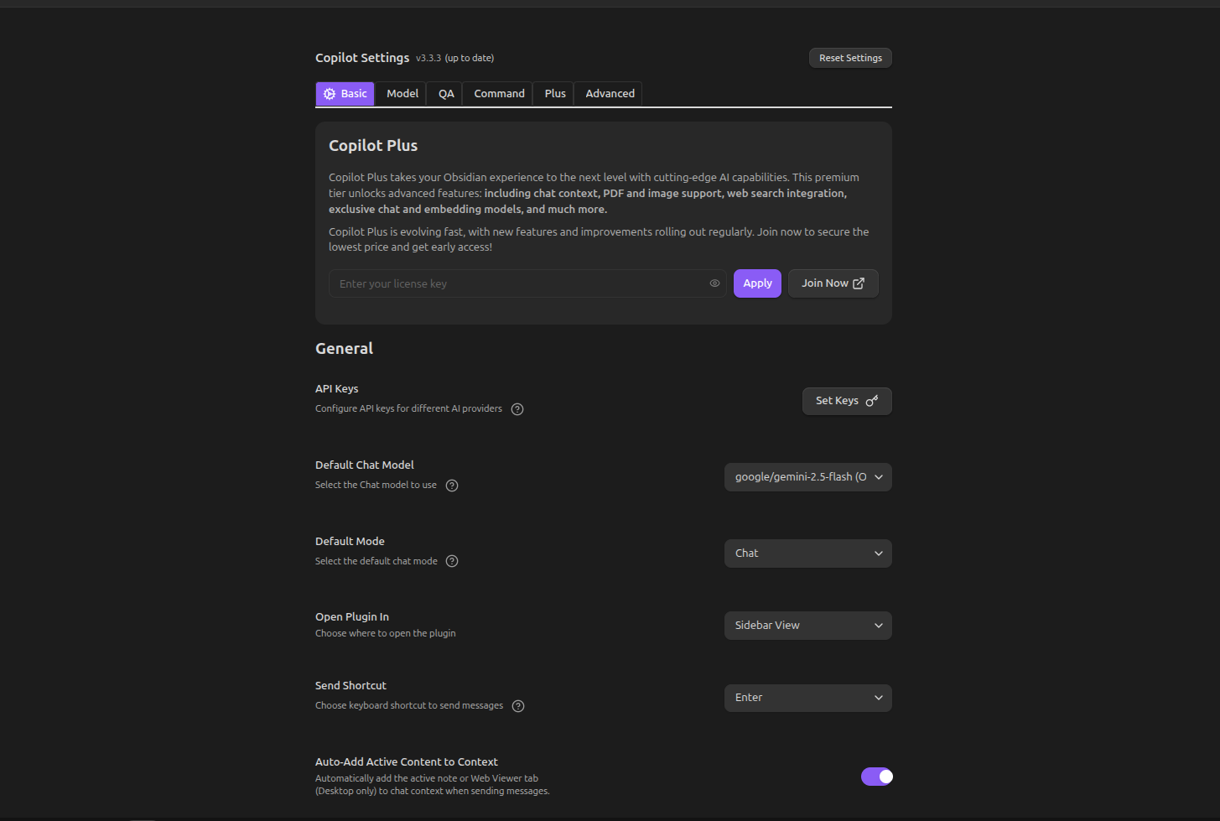Click the Copilot Settings title
This screenshot has width=1220, height=821.
[x=362, y=58]
